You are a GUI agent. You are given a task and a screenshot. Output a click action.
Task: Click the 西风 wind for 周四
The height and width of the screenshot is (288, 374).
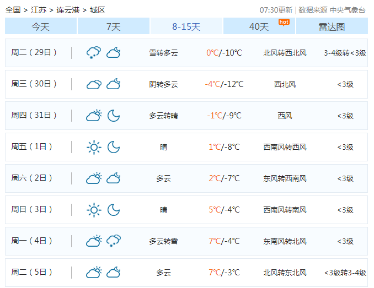pos(285,116)
